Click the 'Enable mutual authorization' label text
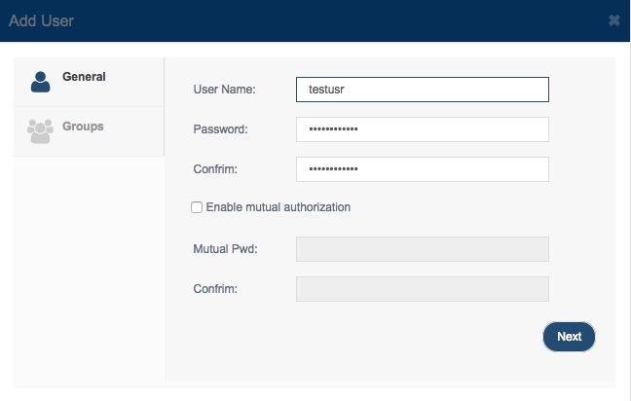631x401 pixels. (x=278, y=207)
